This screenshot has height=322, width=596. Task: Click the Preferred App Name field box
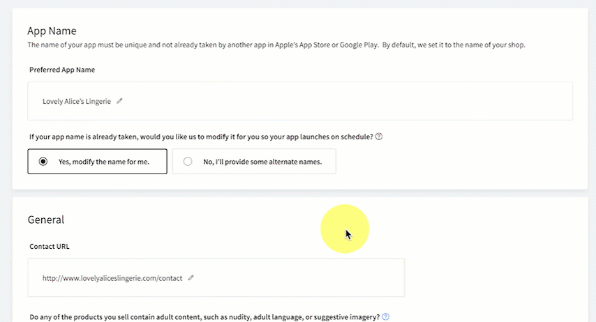tap(300, 101)
